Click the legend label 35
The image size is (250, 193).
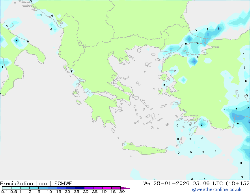tap(95, 191)
